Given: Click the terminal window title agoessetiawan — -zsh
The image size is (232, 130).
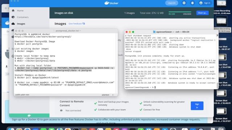Looking at the screenshot, I should (173, 32).
